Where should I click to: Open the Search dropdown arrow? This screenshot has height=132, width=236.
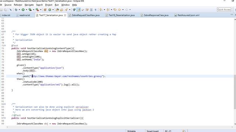point(70,10)
